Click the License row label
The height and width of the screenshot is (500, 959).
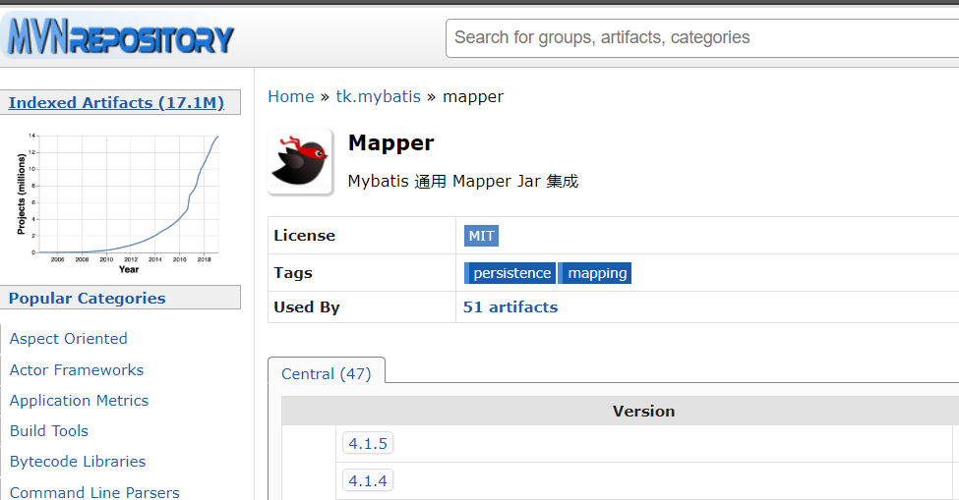coord(304,236)
